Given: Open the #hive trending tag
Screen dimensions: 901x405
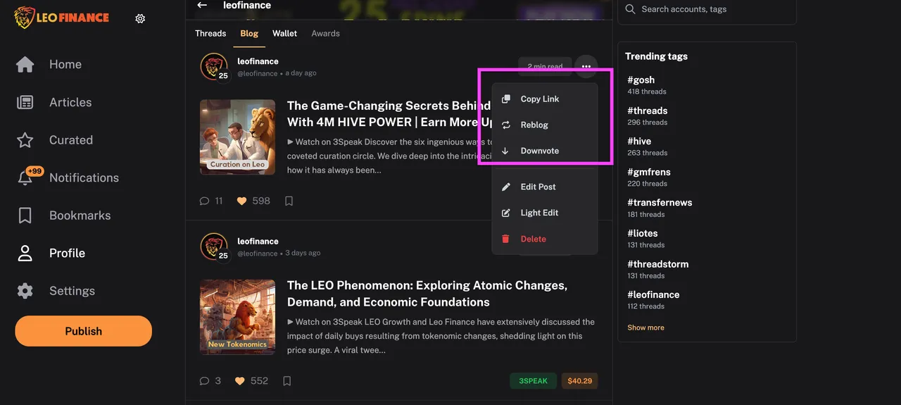Looking at the screenshot, I should click(x=639, y=141).
